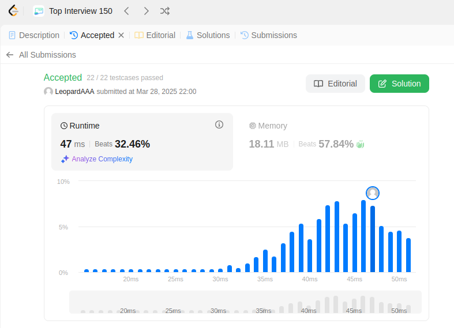Click the LeetCode logo icon
454x328 pixels.
tap(13, 11)
